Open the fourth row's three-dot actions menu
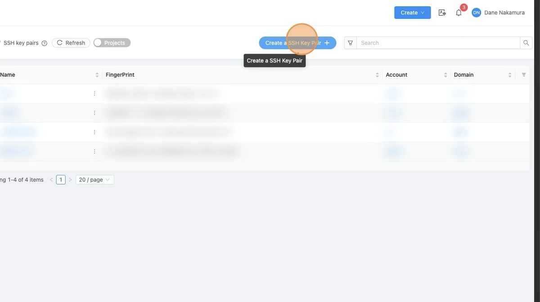 pos(94,151)
